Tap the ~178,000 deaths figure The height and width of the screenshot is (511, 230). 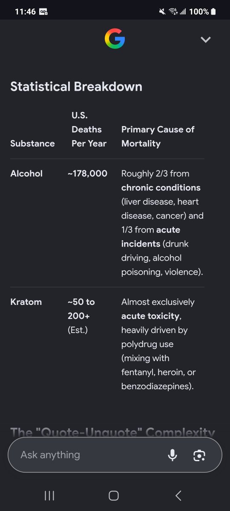(87, 173)
